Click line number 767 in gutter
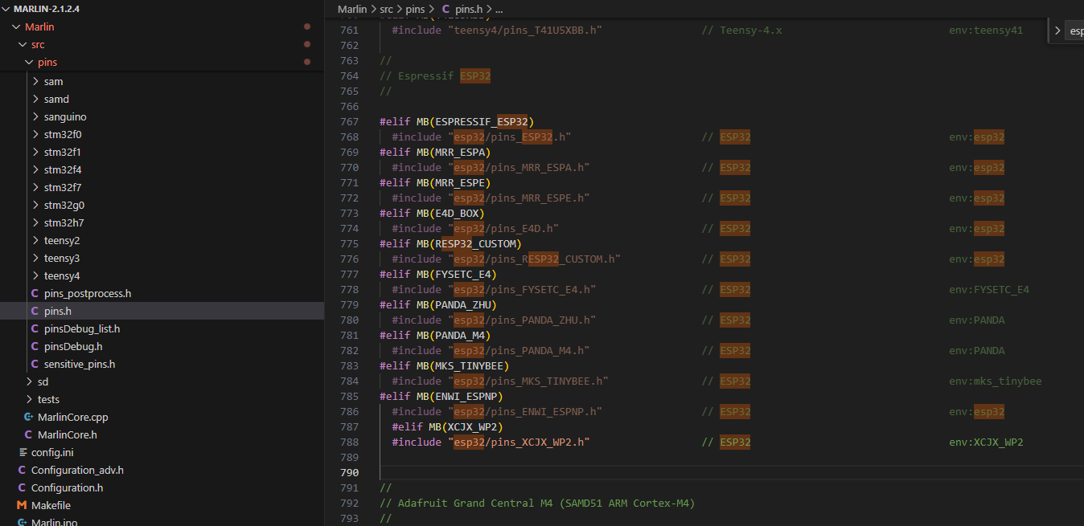Screen dimensions: 1084x526 tap(349, 121)
